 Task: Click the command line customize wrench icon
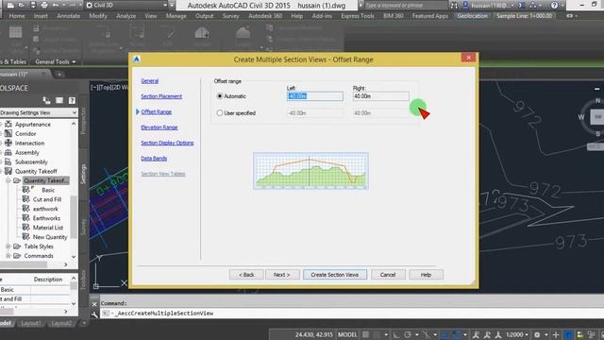pyautogui.click(x=94, y=314)
